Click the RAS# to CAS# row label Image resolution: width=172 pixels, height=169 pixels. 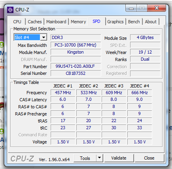point(32,107)
